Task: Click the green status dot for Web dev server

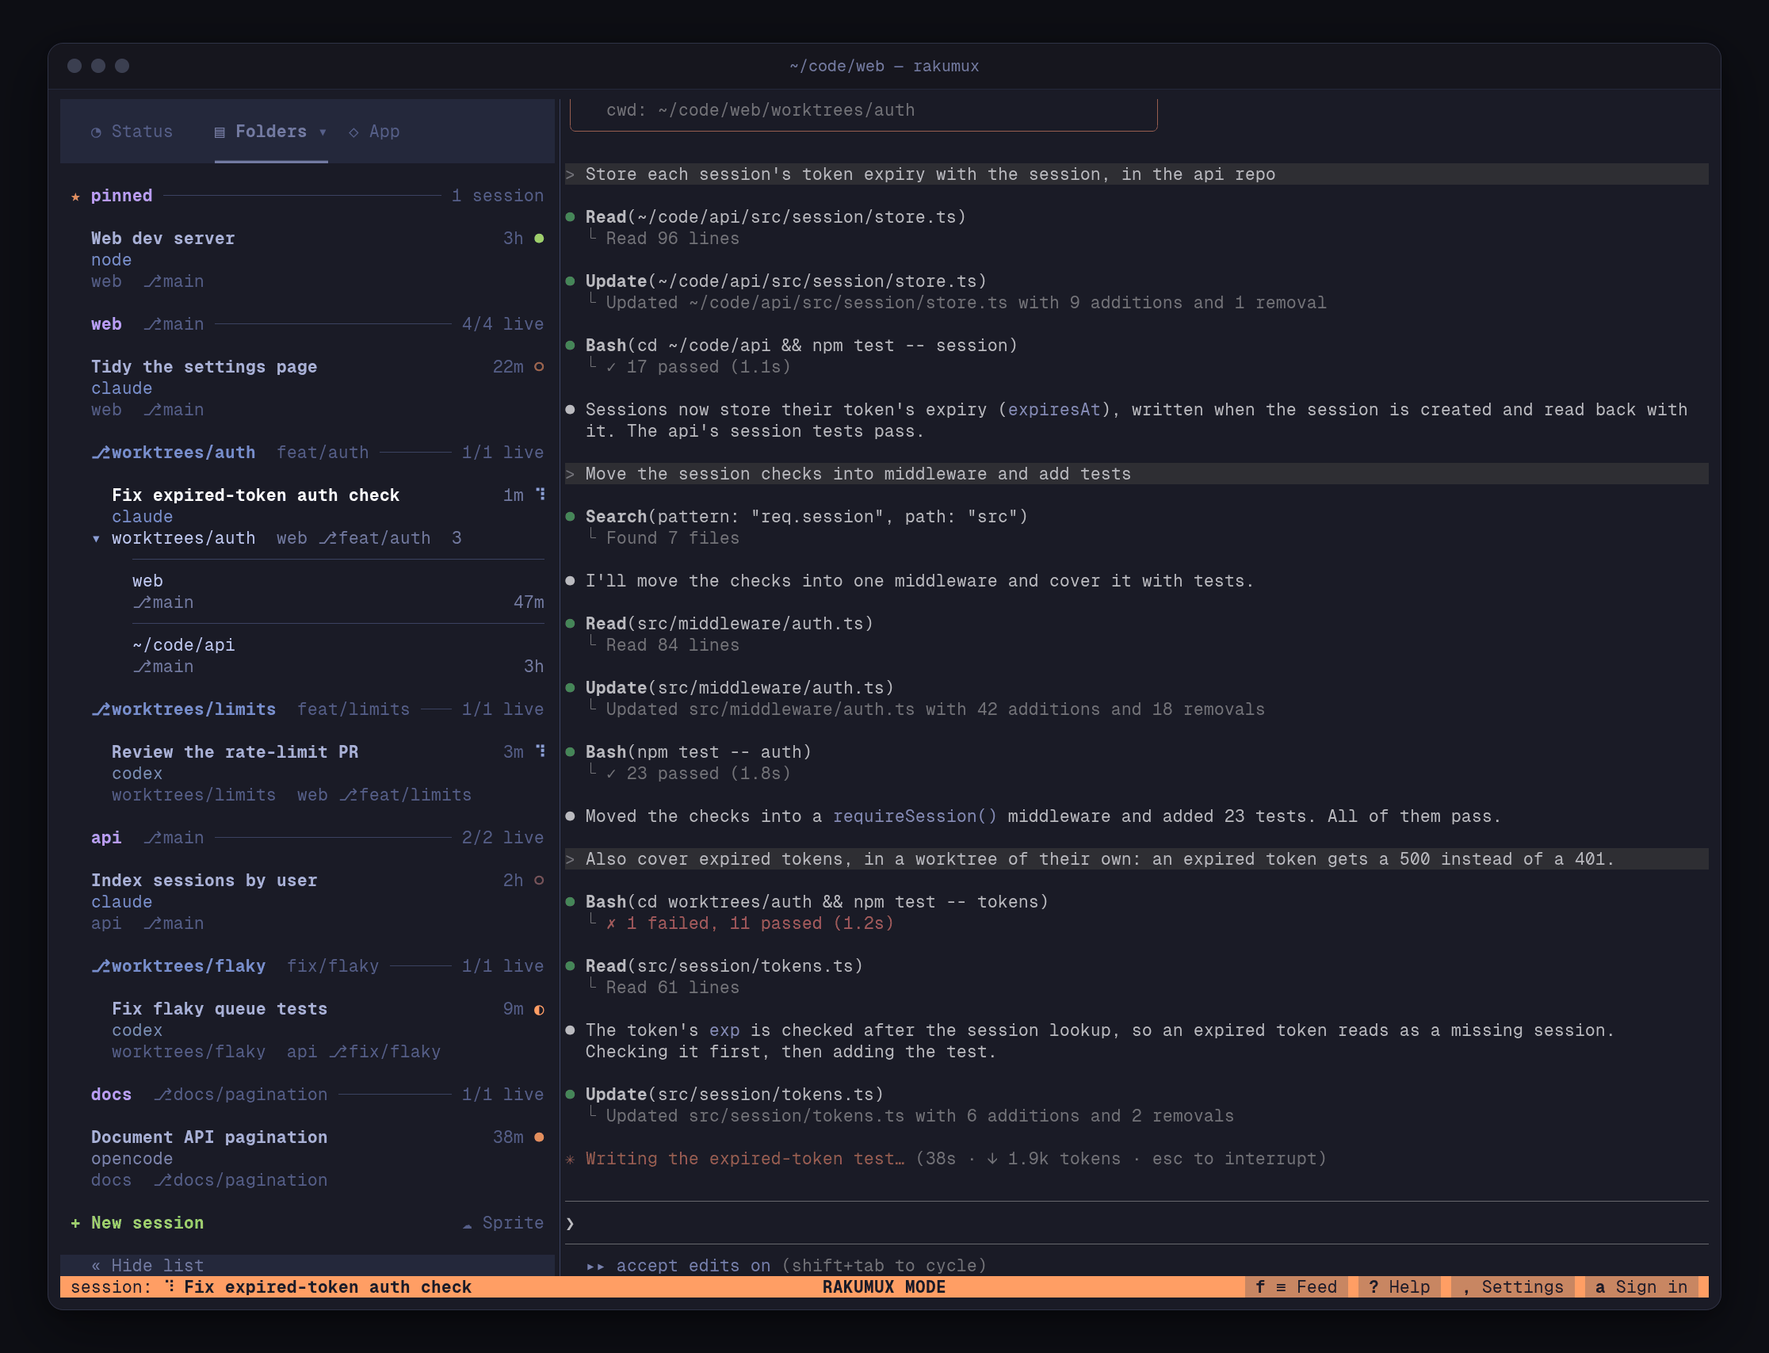Action: tap(540, 239)
